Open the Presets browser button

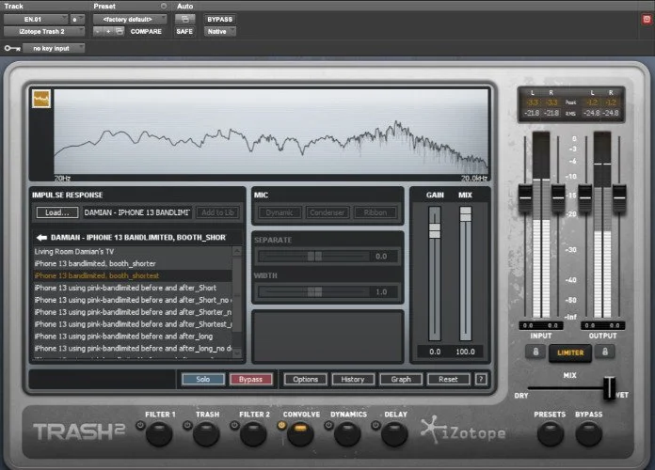click(x=551, y=434)
